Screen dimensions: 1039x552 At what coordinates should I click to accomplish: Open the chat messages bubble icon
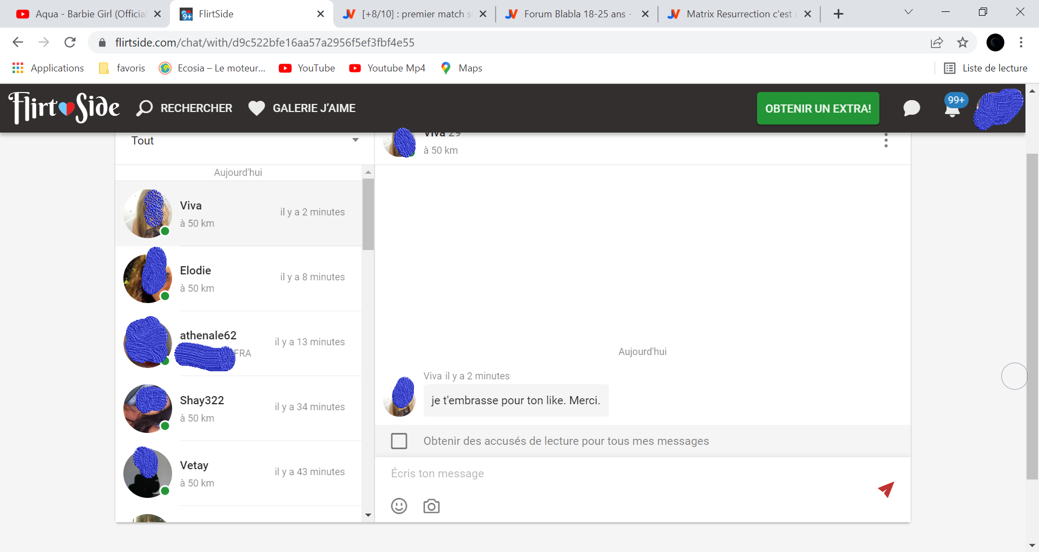(x=911, y=108)
